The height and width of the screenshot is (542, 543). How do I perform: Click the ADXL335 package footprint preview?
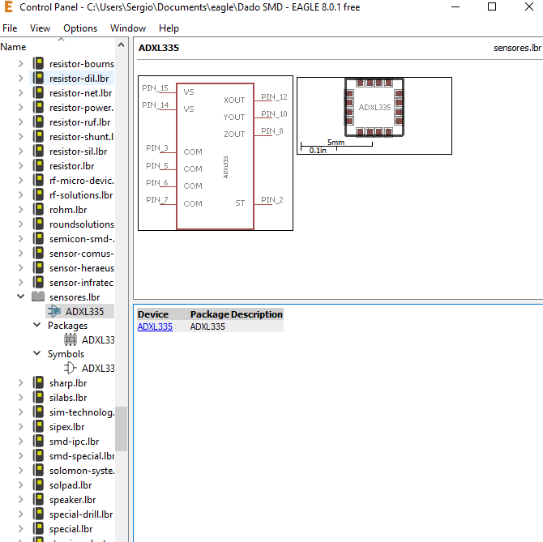pos(374,107)
